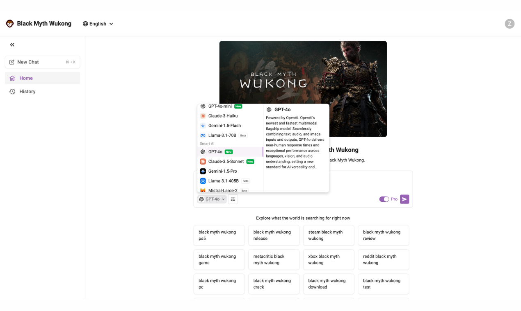Click the Black Myth Wukong title link
This screenshot has width=521, height=311.
[x=44, y=24]
